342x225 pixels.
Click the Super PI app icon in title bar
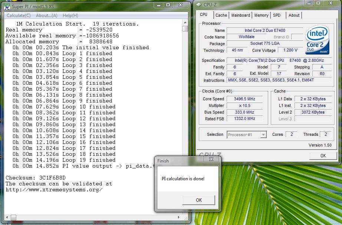pos(7,7)
